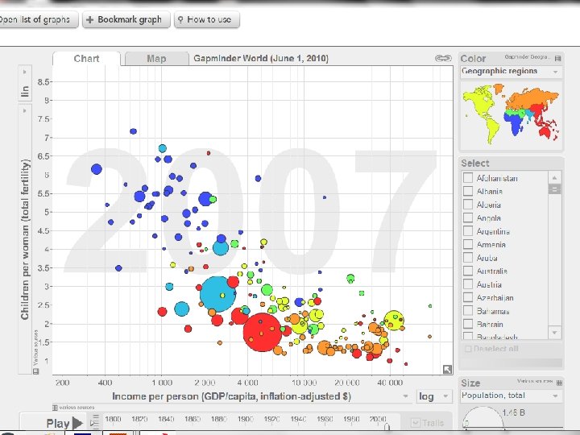Click the largest red bubble

point(263,332)
